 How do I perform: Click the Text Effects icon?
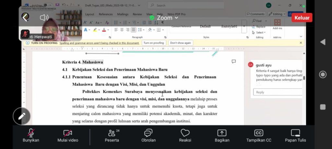86,29
